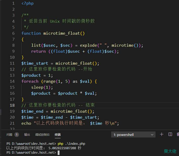Select the 终端 (Terminal) tab

(58, 135)
